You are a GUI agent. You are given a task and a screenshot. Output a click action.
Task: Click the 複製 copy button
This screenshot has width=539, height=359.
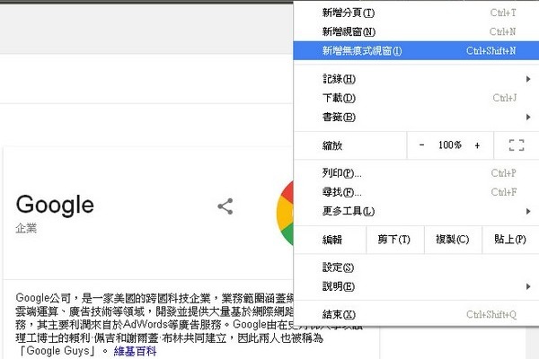pyautogui.click(x=453, y=239)
